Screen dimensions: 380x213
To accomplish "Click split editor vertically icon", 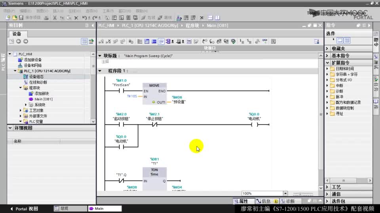I will [x=217, y=18].
